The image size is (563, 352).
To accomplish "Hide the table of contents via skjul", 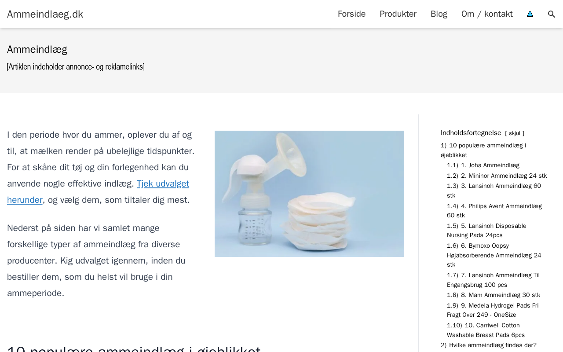I will [x=515, y=133].
